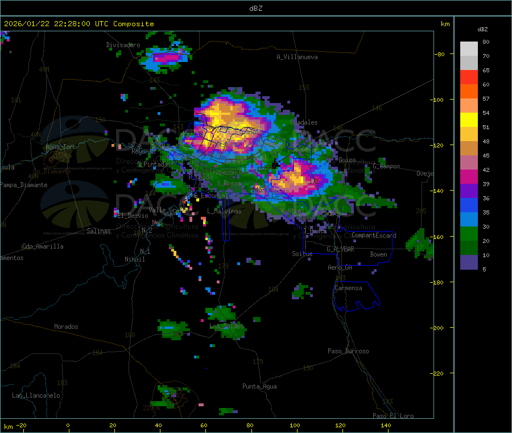Select the Cda_Amarilla label

(x=43, y=246)
